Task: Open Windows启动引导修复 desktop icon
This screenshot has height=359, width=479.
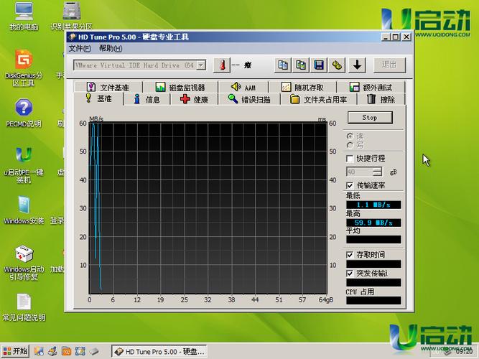Action: (24, 263)
